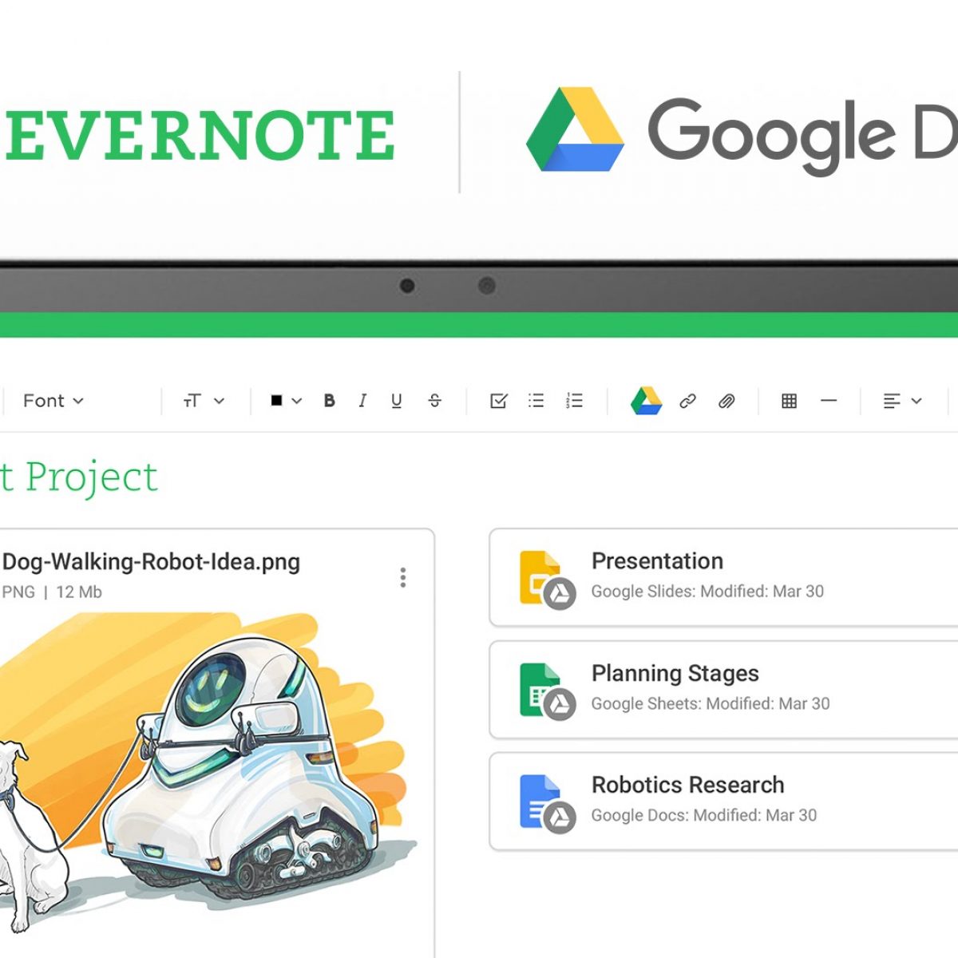Expand the text size dropdown
Screen dimensions: 958x958
[x=204, y=401]
